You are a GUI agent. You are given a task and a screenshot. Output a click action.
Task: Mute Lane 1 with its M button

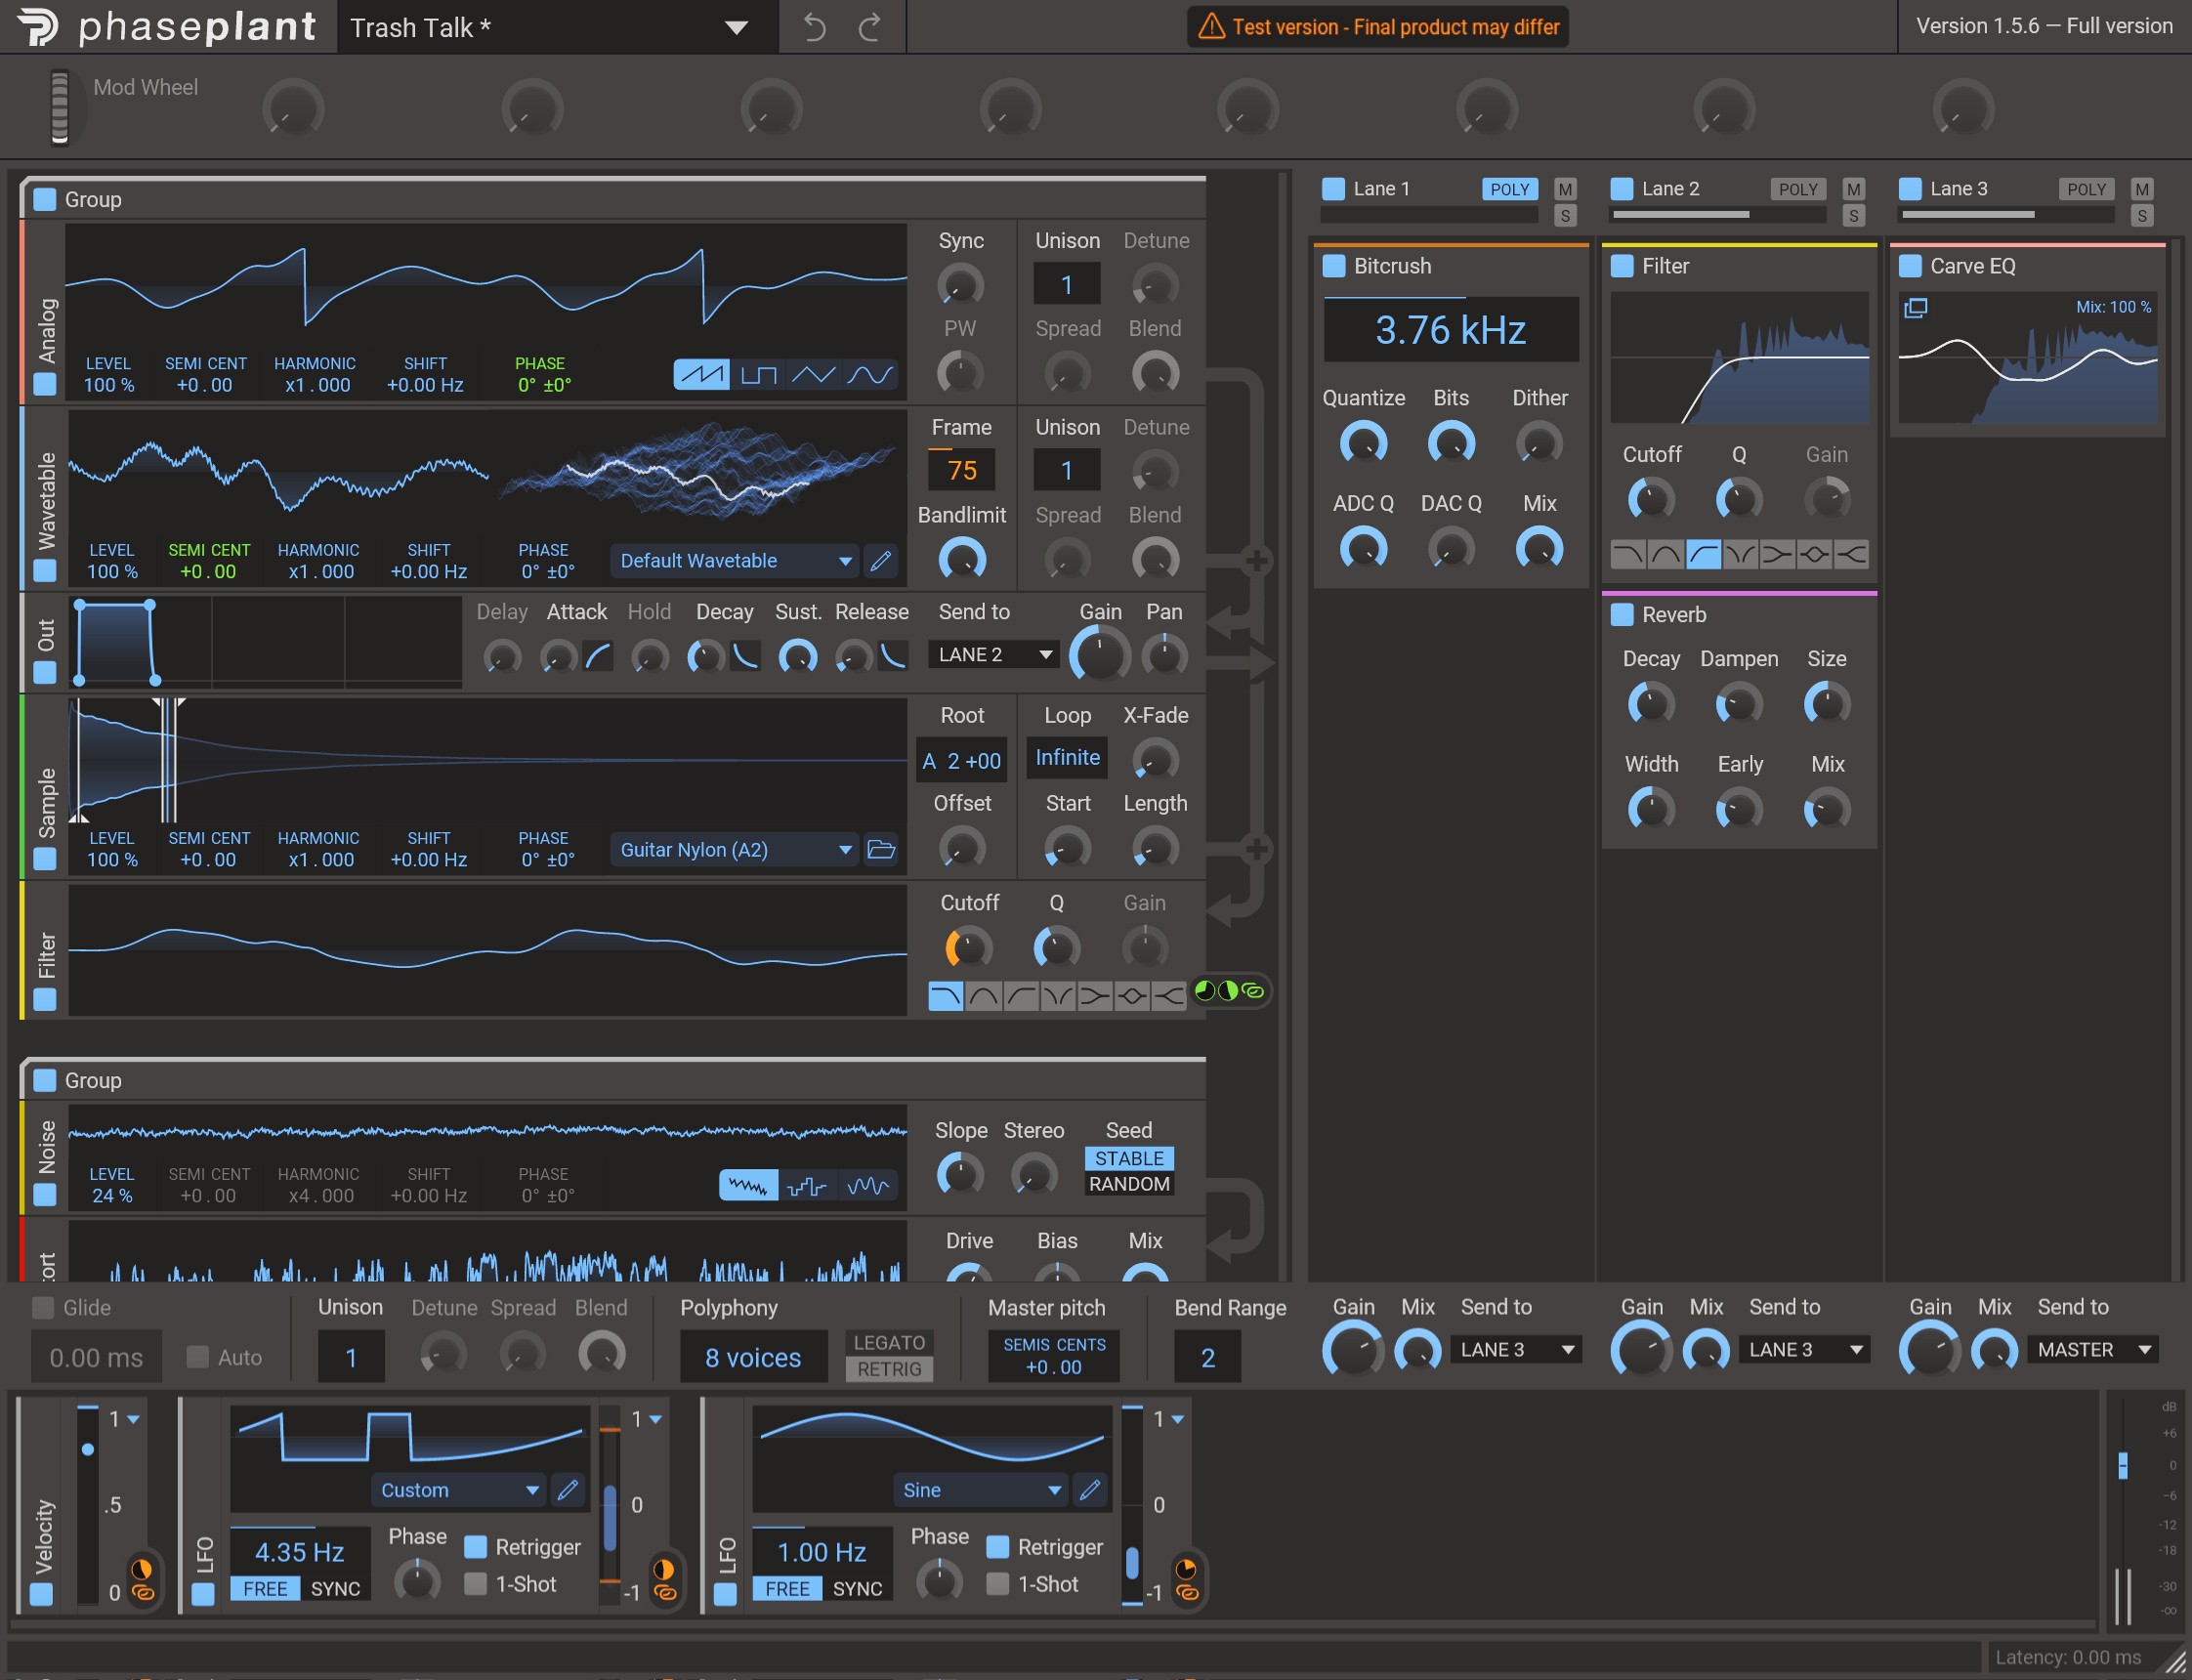tap(1565, 188)
